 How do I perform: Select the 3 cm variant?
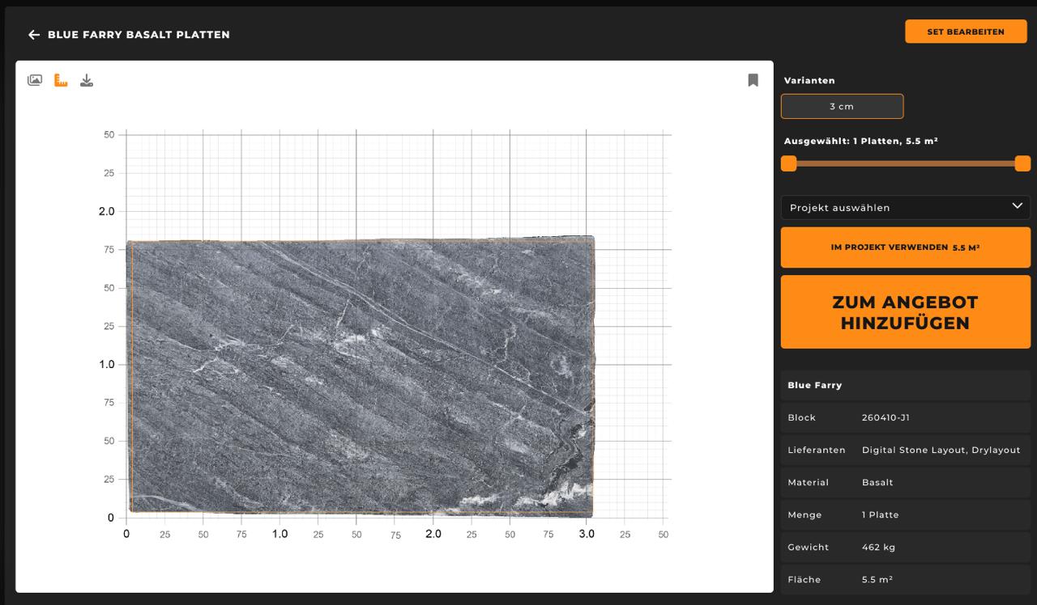[842, 107]
